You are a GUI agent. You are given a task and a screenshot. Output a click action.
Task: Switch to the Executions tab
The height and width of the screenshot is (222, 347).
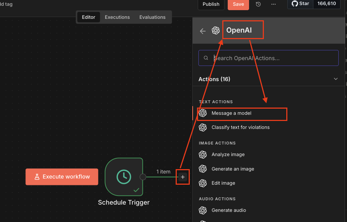117,17
